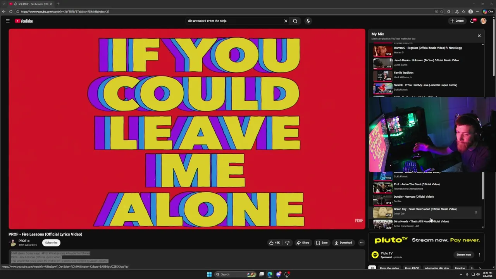Image resolution: width=496 pixels, height=279 pixels.
Task: Subscribe to the PROF channel
Action: (x=51, y=243)
